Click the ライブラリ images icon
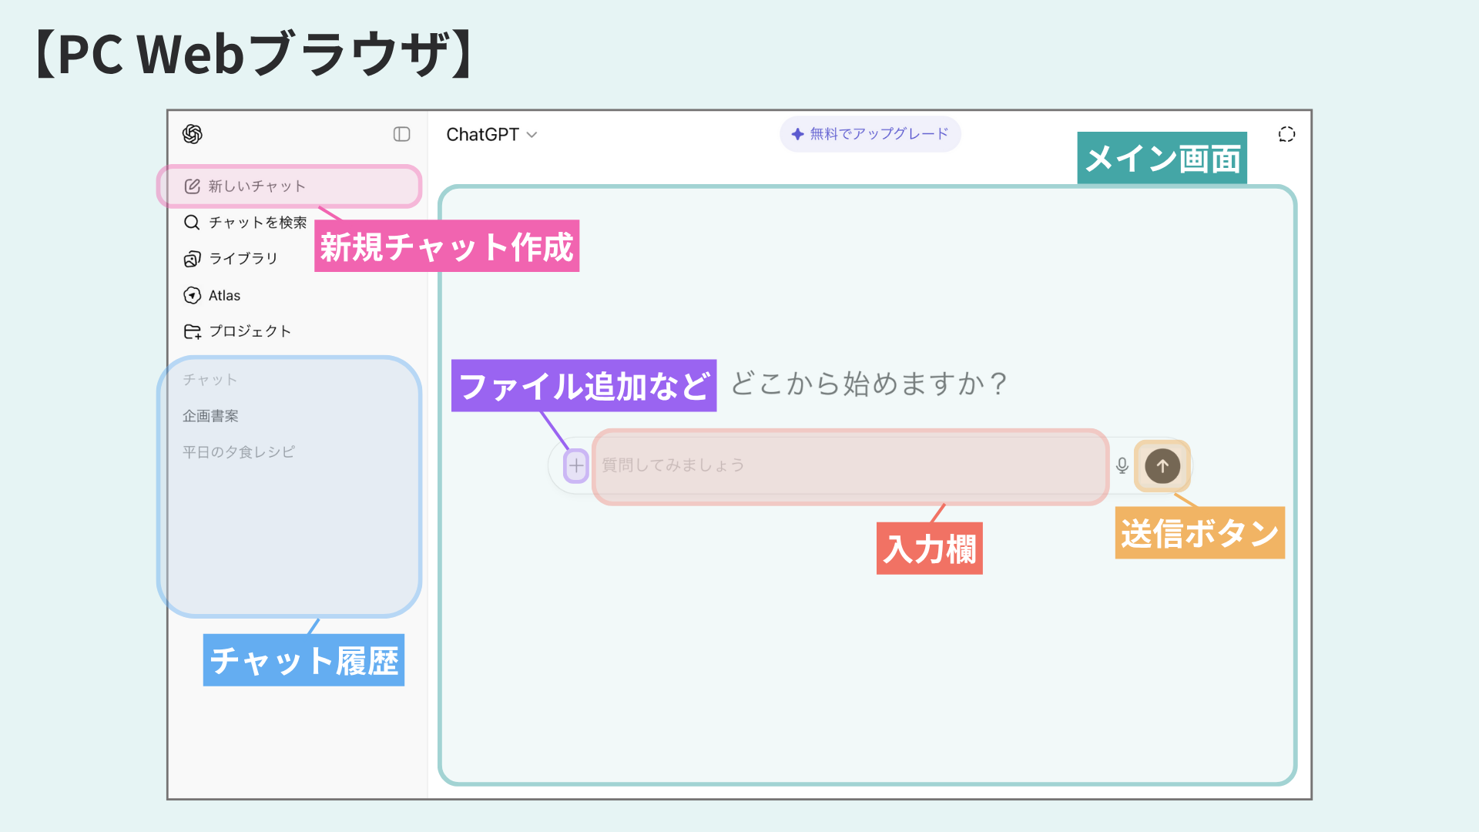 point(192,259)
